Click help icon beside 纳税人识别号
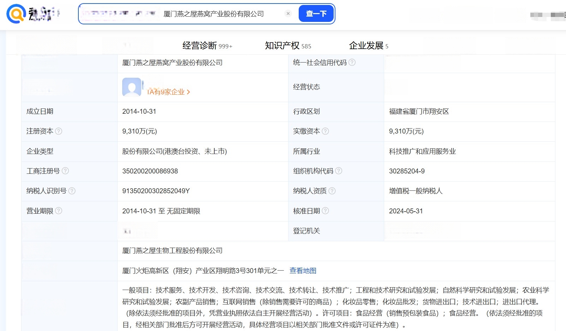This screenshot has height=331, width=566. [x=72, y=191]
